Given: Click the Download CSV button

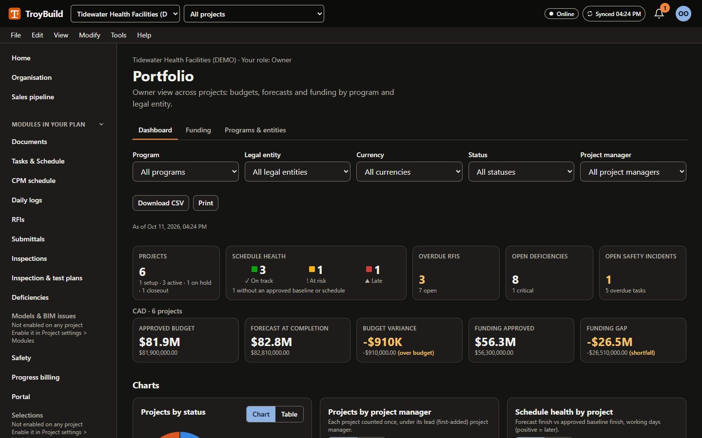Looking at the screenshot, I should point(161,203).
